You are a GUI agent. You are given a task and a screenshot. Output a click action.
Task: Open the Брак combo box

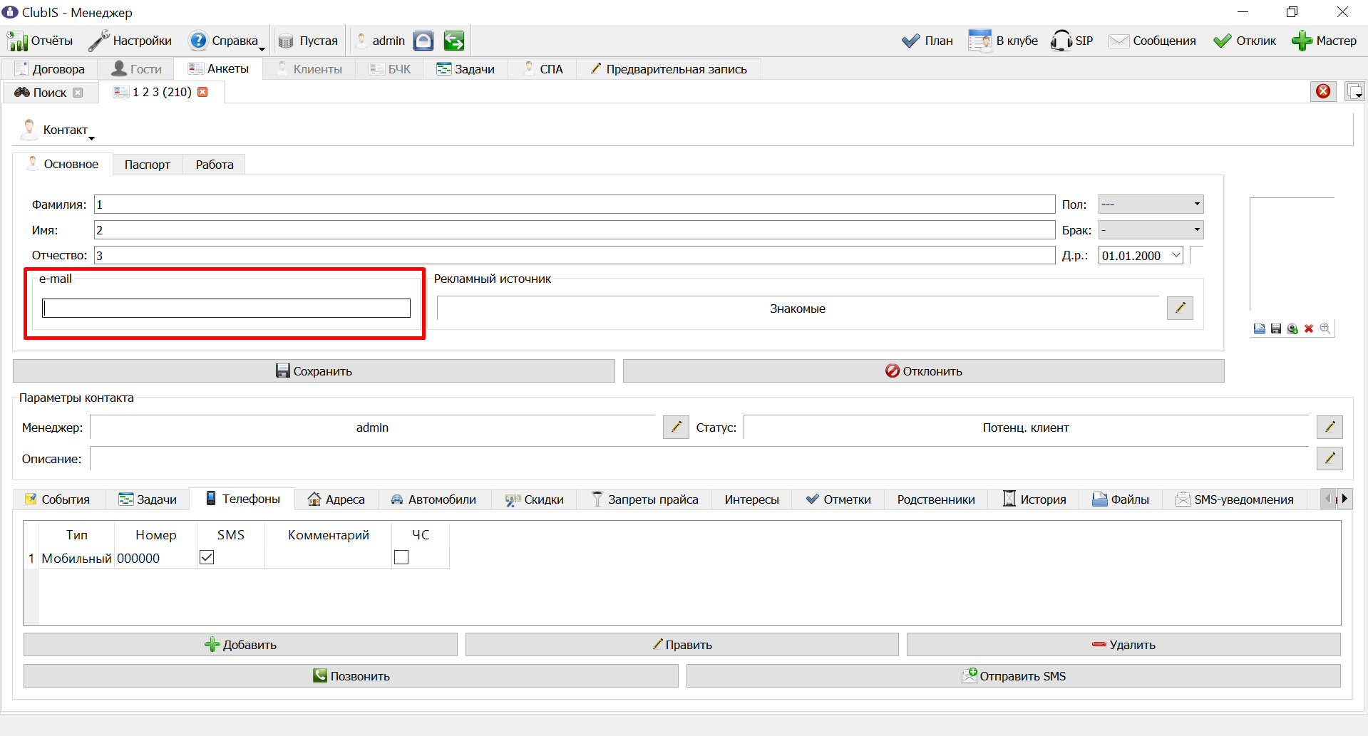click(x=1151, y=229)
